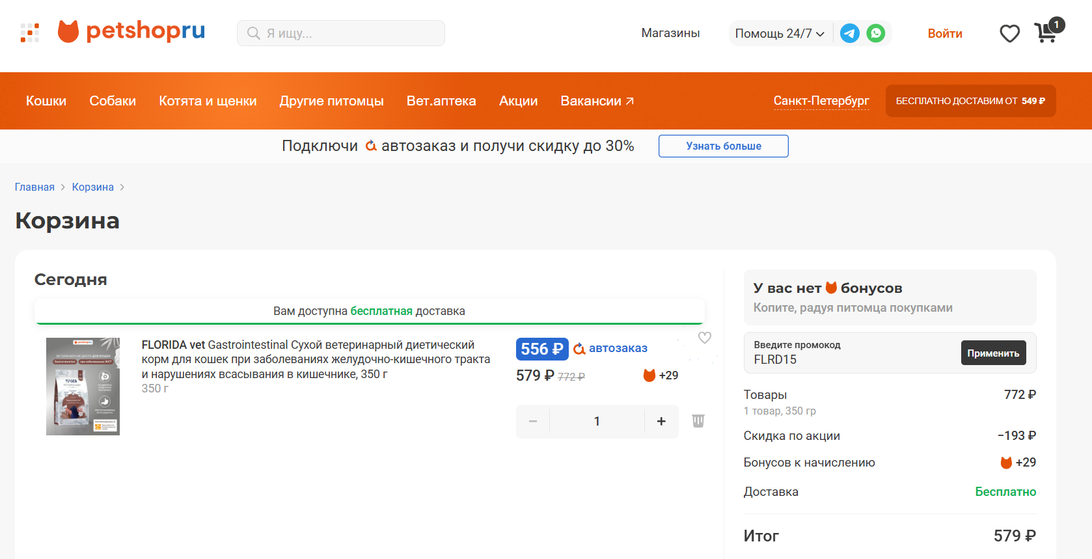Click the автозаказ label by price

(x=618, y=348)
